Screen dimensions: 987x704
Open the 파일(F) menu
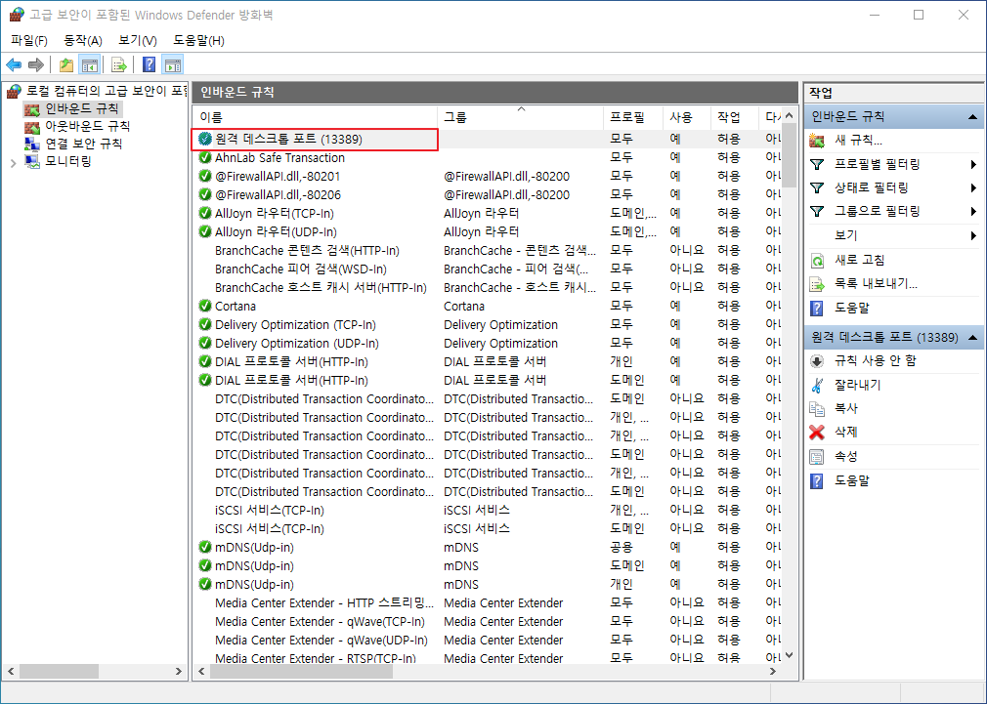point(29,40)
